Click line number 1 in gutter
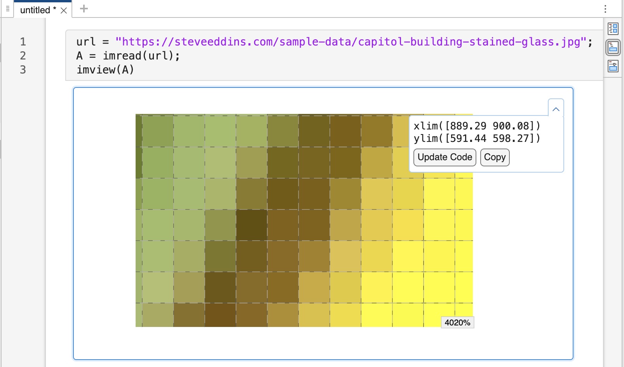The height and width of the screenshot is (367, 624). (23, 42)
